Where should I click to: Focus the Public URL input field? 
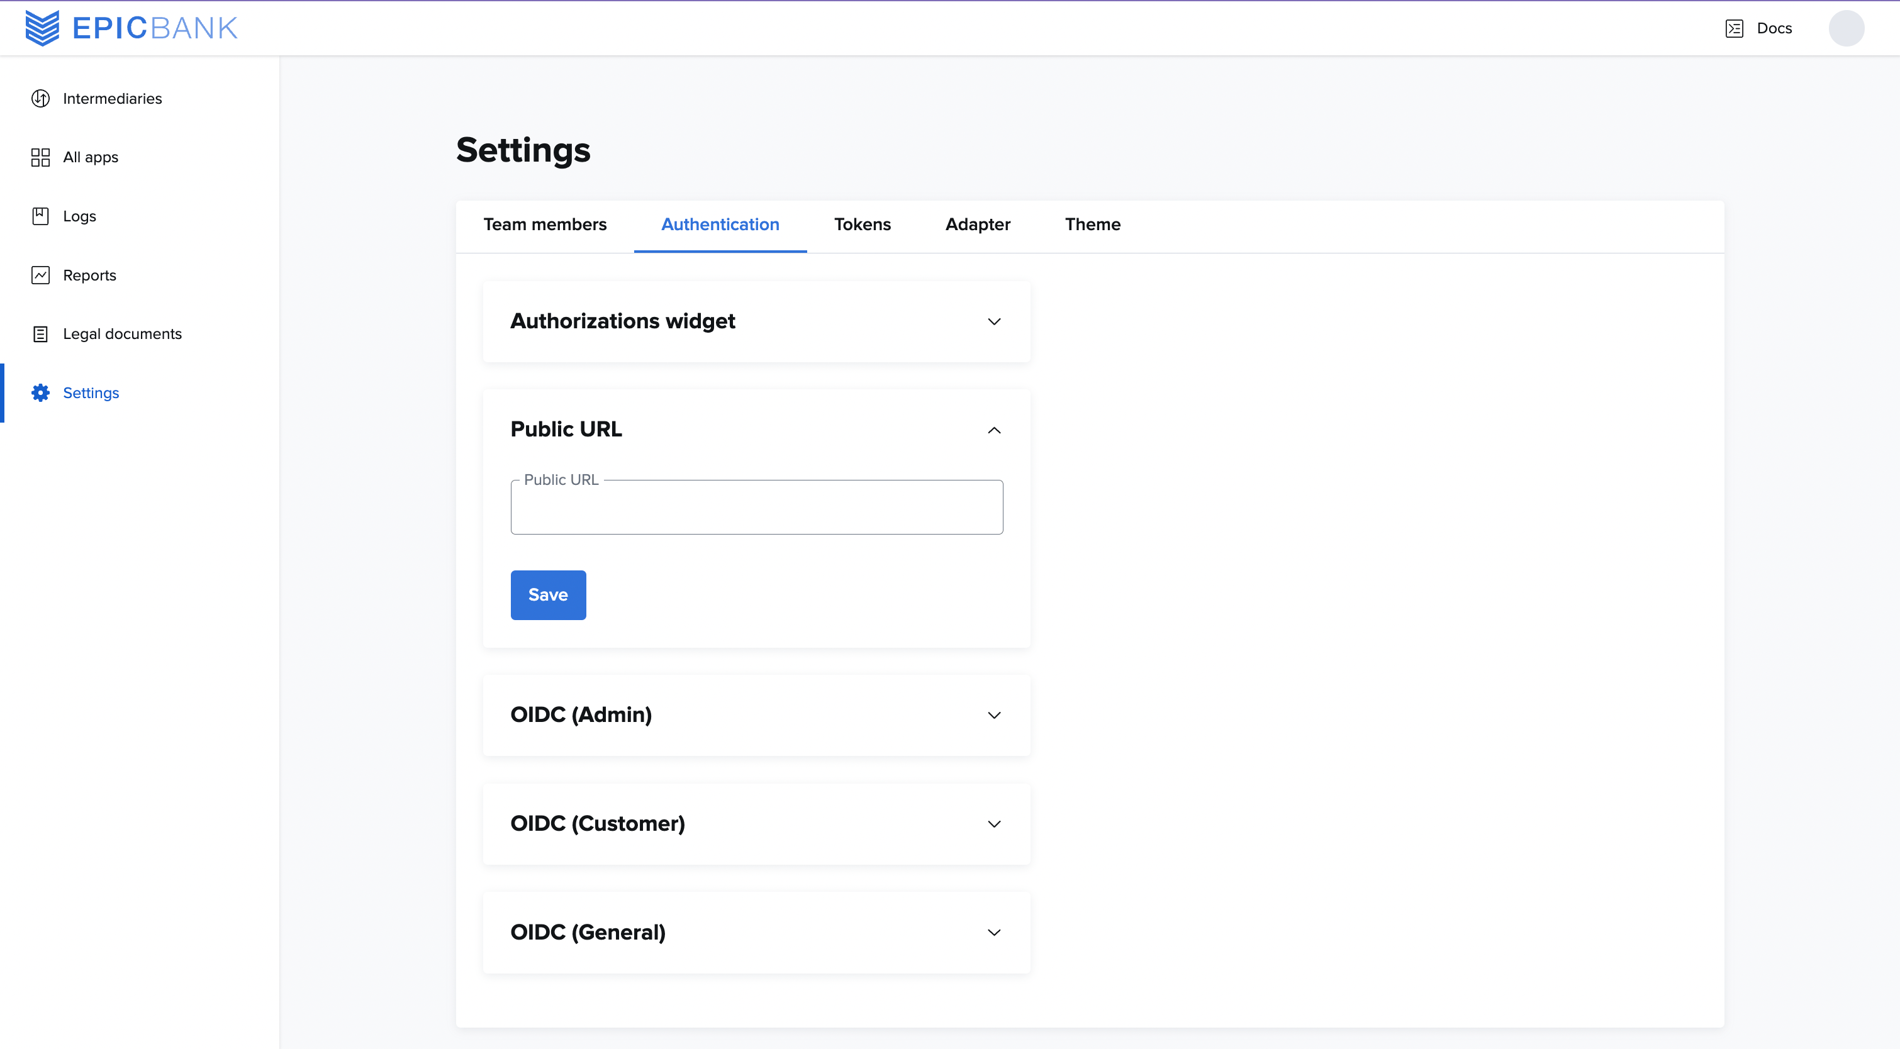757,507
